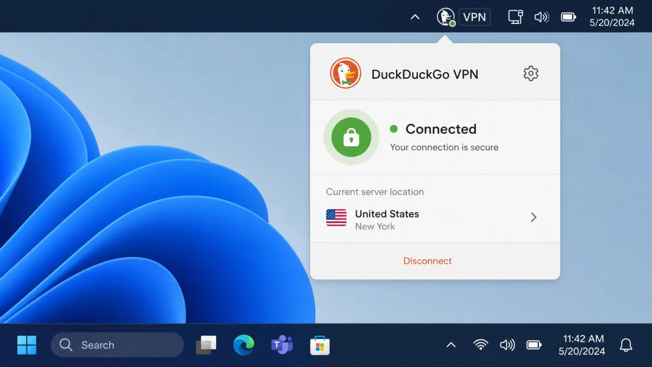Screen dimensions: 652x367
Task: Open notifications bell icon
Action: 626,345
